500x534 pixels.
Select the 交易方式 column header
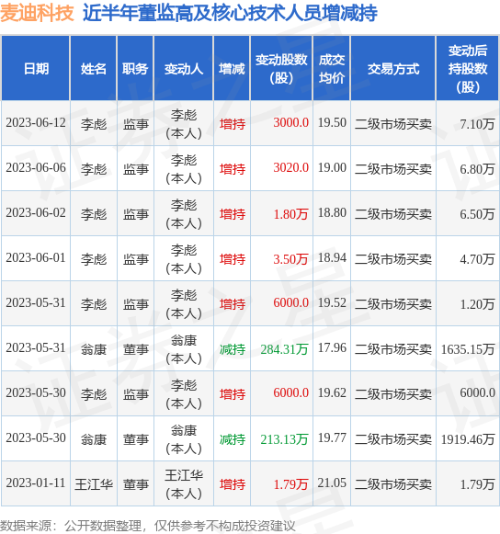pyautogui.click(x=393, y=69)
